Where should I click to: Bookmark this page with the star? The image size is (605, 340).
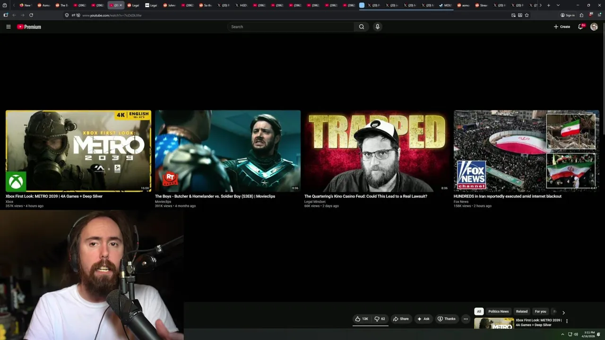coord(527,15)
